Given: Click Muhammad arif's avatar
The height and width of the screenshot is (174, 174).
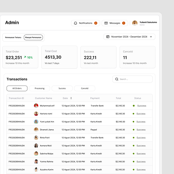Looking at the screenshot, I should 36,106.
